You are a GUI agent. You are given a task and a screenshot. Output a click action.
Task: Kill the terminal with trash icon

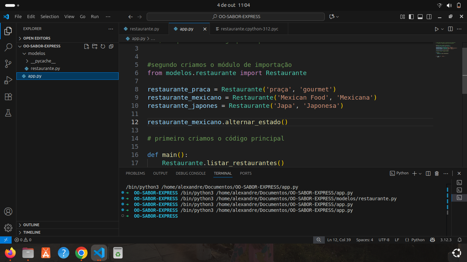[437, 173]
